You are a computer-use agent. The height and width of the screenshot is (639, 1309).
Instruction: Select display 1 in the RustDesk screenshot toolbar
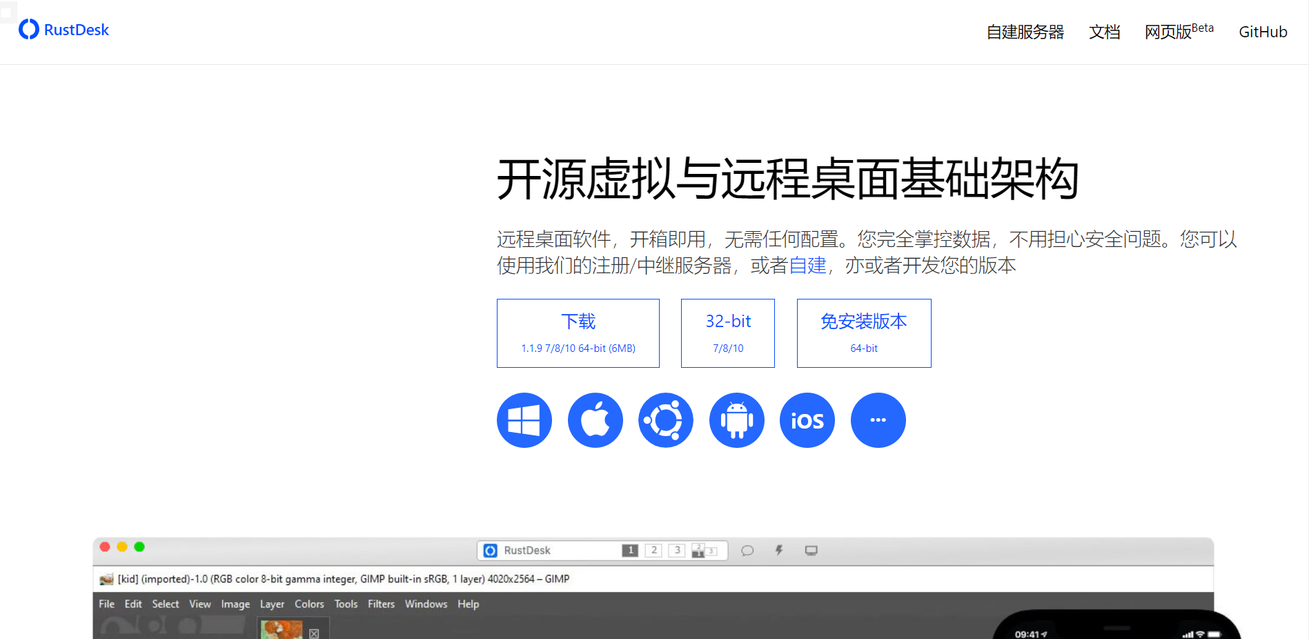coord(630,551)
